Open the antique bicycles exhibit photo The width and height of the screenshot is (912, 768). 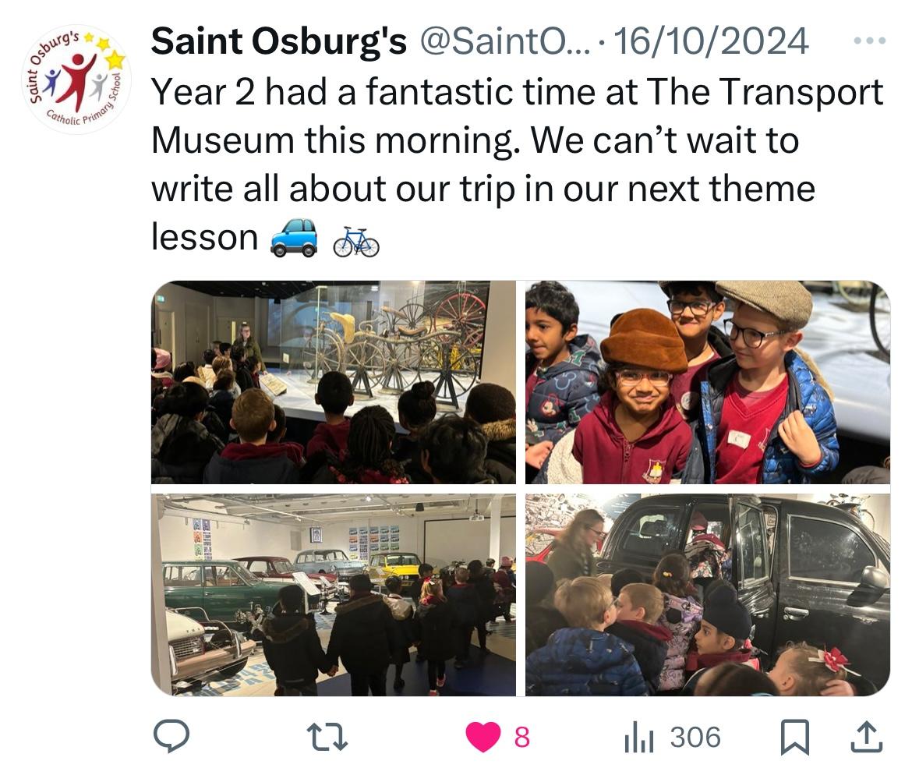(334, 382)
